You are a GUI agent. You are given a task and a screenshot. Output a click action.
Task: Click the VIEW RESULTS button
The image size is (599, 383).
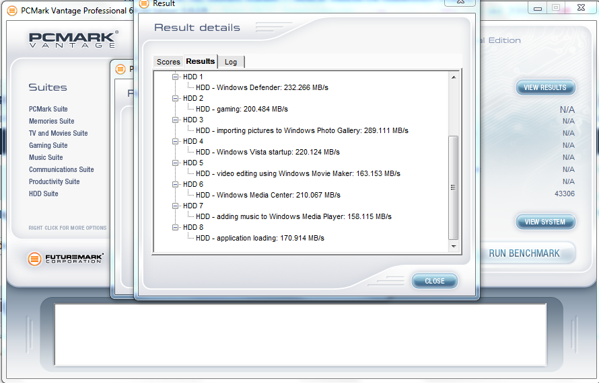pyautogui.click(x=545, y=87)
